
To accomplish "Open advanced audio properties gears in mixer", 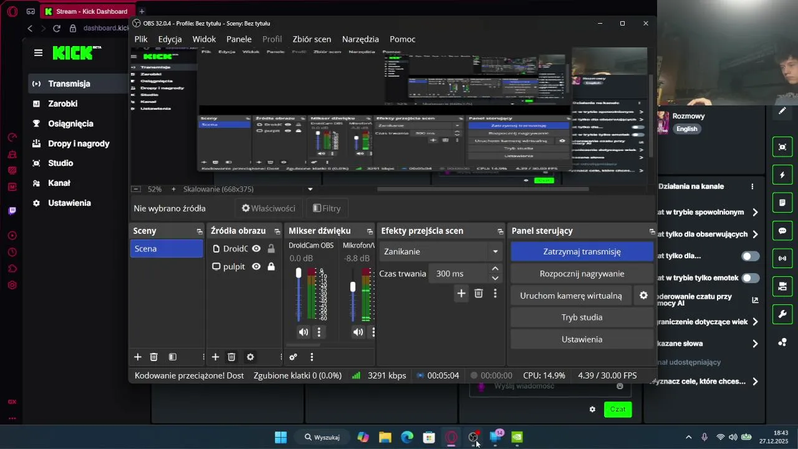I will (293, 357).
